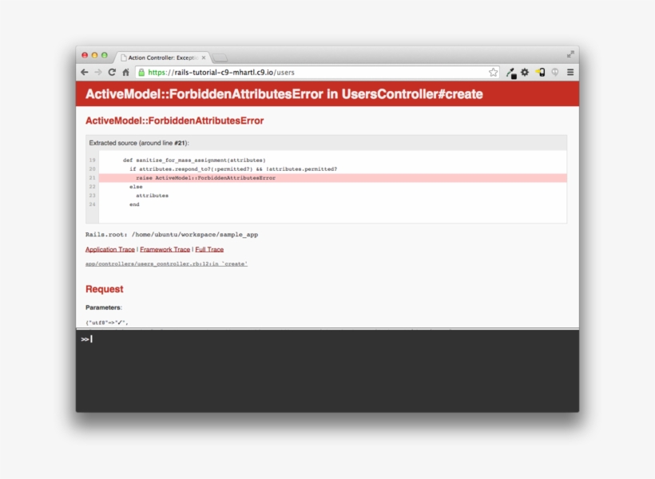Show the Full Trace

click(209, 250)
